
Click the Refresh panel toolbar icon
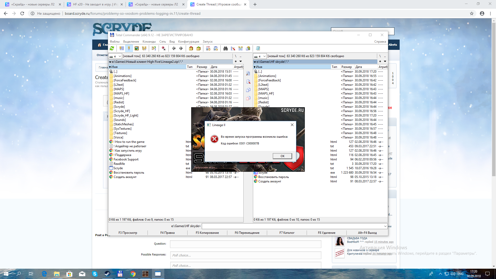(112, 48)
